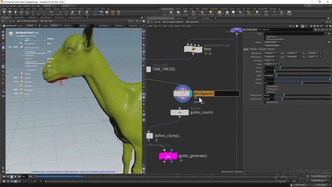This screenshot has height=187, width=332.
Task: Open the File menu
Action: click(x=4, y=6)
